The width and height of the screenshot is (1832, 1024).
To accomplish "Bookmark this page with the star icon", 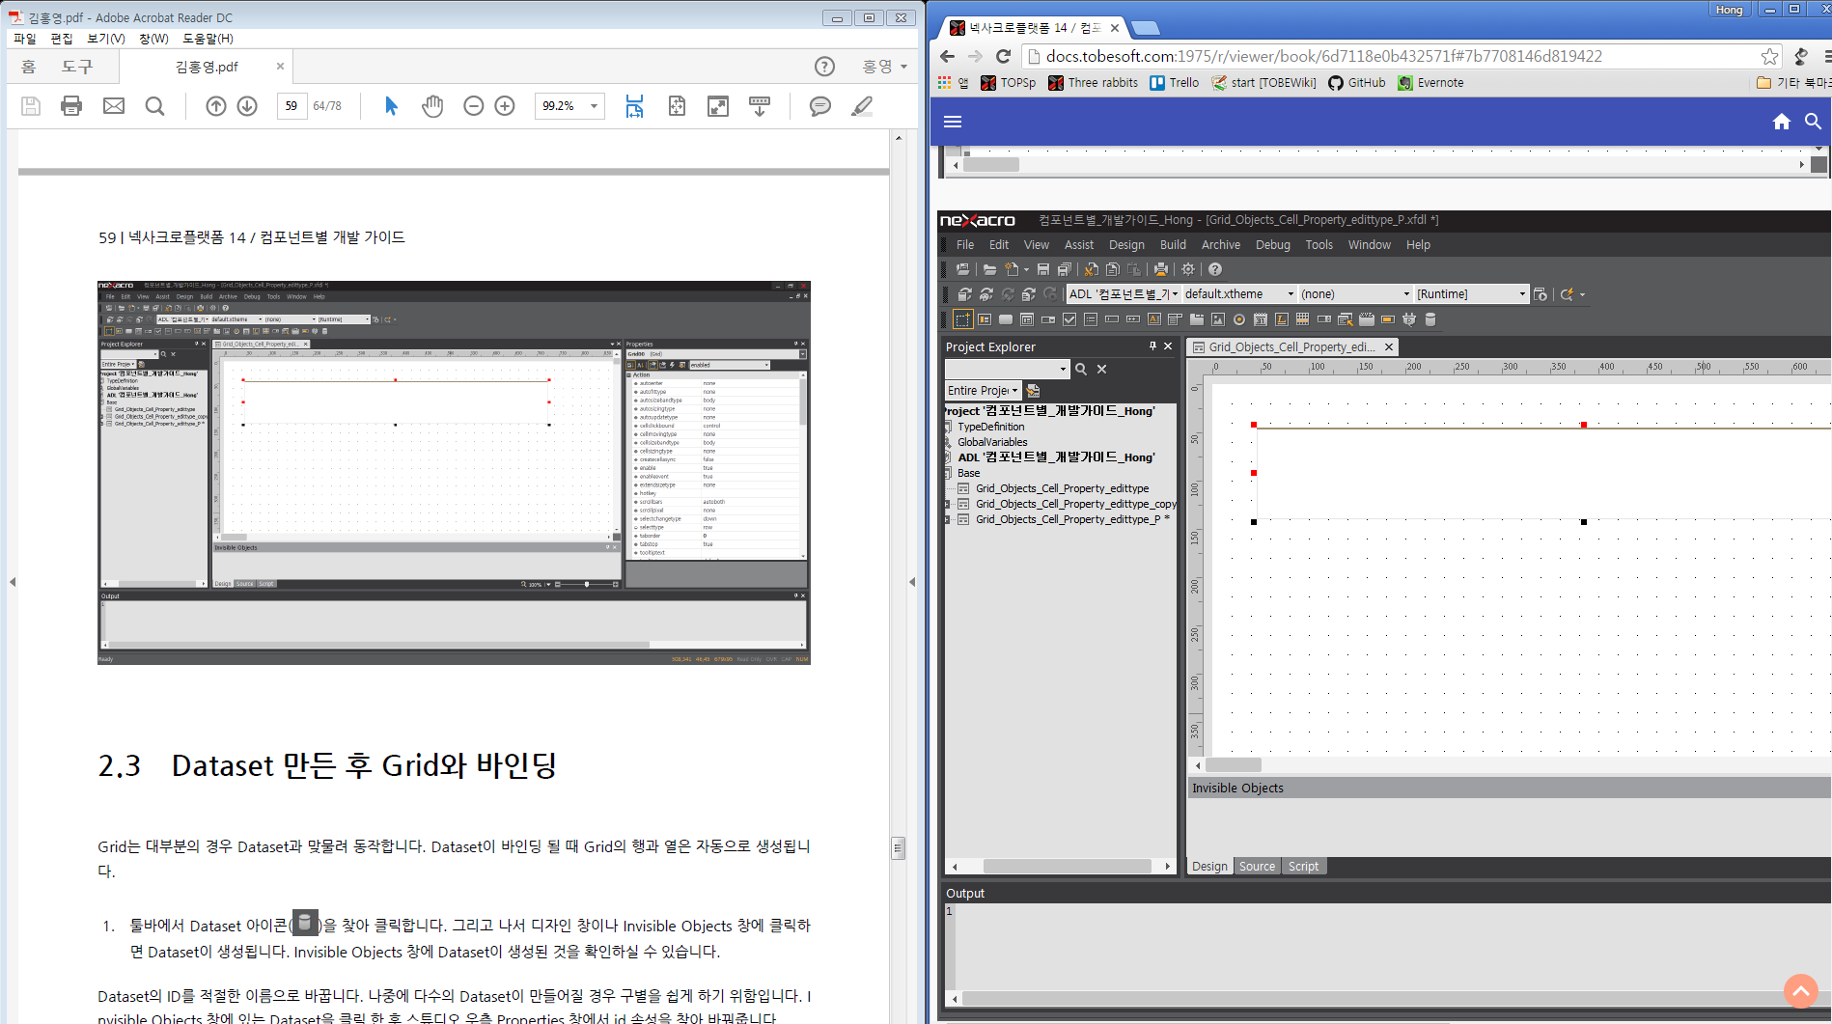I will pos(1769,56).
